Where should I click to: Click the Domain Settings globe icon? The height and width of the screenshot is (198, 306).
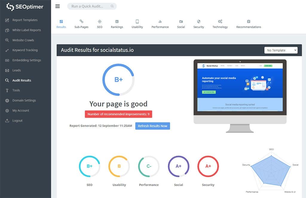[x=7, y=100]
